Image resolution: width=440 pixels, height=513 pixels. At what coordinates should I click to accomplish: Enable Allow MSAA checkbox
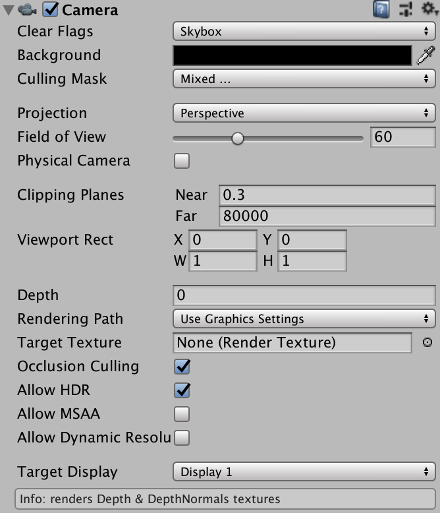coord(181,414)
